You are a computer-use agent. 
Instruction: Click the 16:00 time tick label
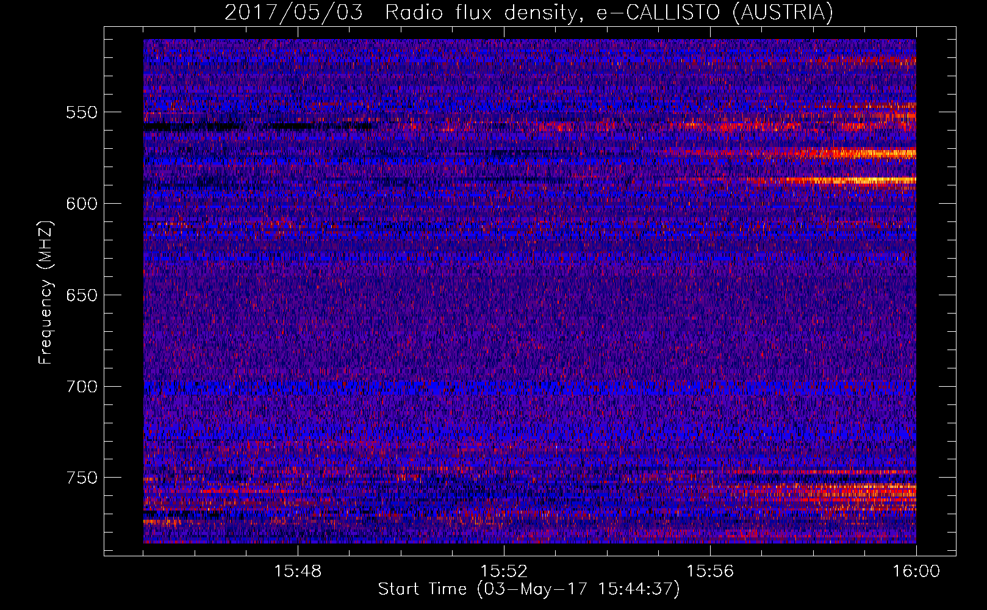[916, 572]
